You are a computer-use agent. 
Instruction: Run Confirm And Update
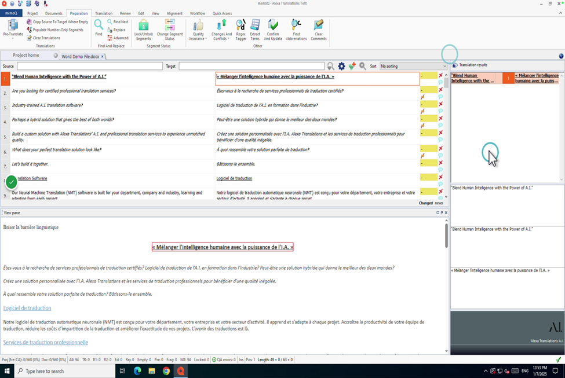(273, 30)
